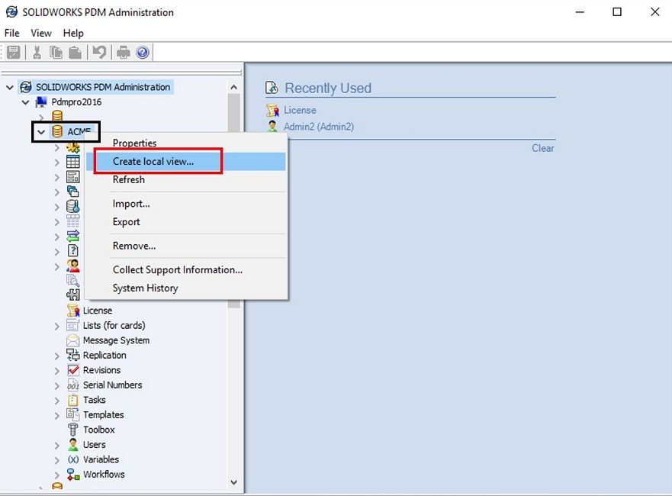Click tree panel scroll down arrow
Screen dimensions: 672x496
coord(234,482)
